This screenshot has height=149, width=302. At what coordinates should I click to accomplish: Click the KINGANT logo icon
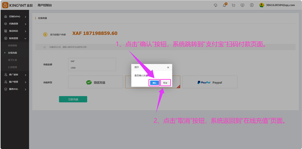click(x=5, y=5)
